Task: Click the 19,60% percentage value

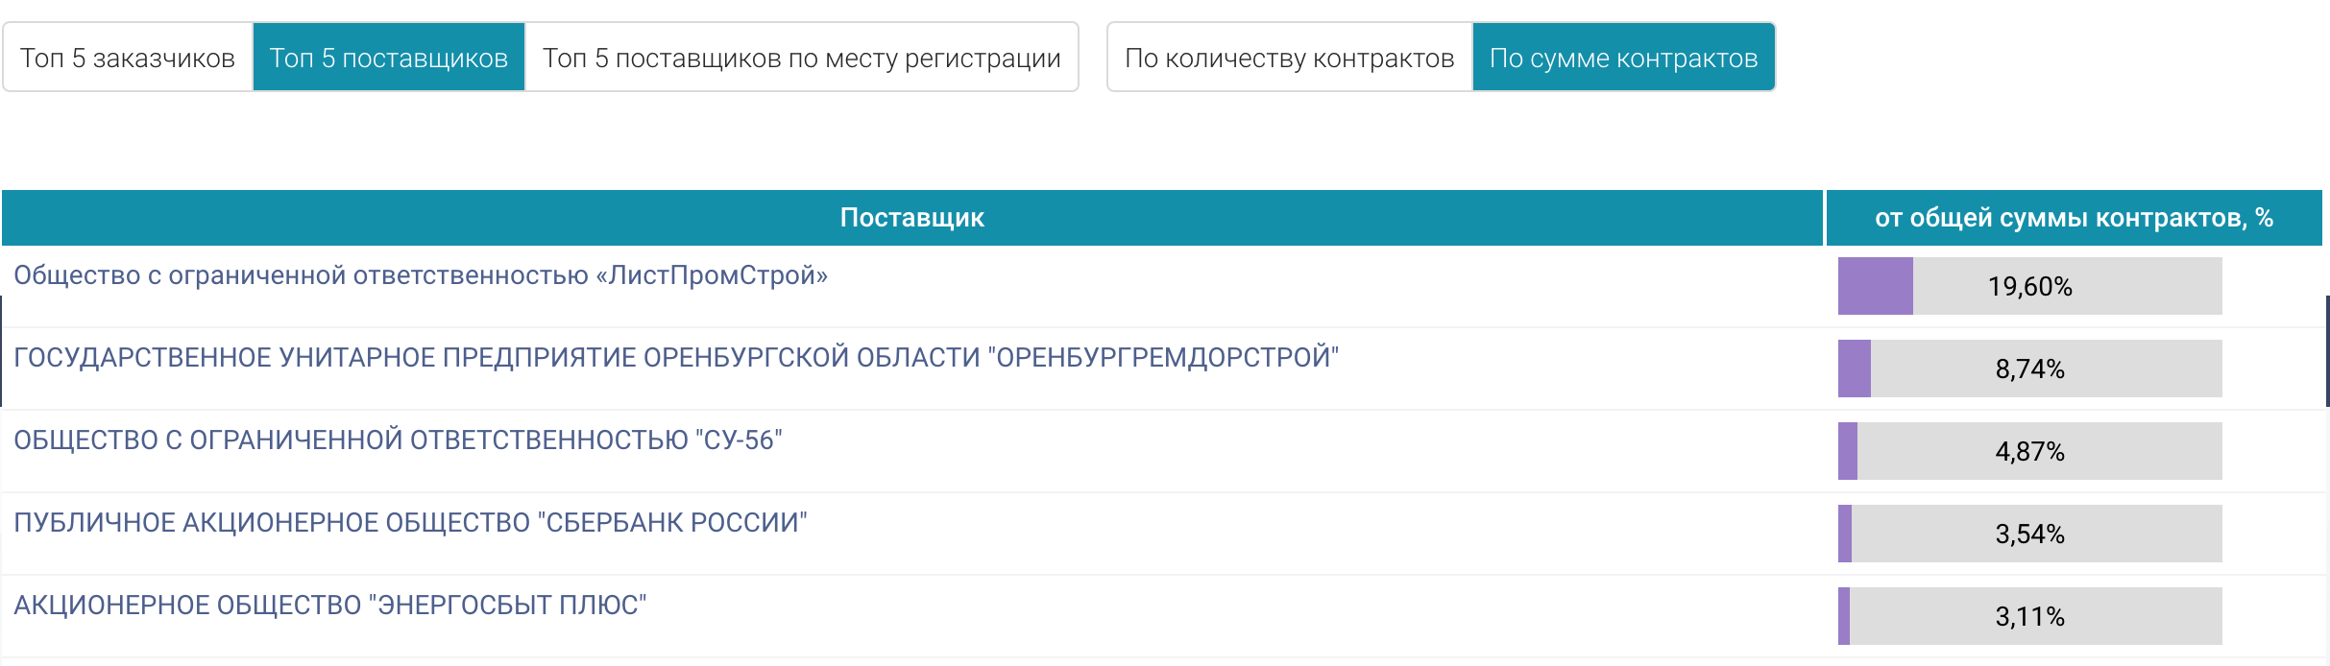Action: point(2029,286)
